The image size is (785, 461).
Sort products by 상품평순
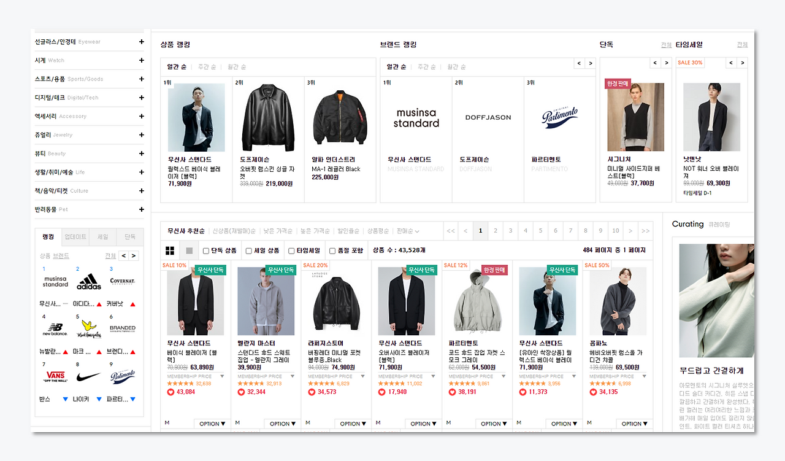tap(378, 231)
